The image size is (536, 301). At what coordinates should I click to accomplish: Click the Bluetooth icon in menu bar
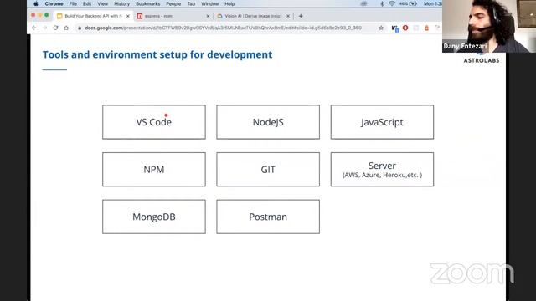pyautogui.click(x=382, y=3)
